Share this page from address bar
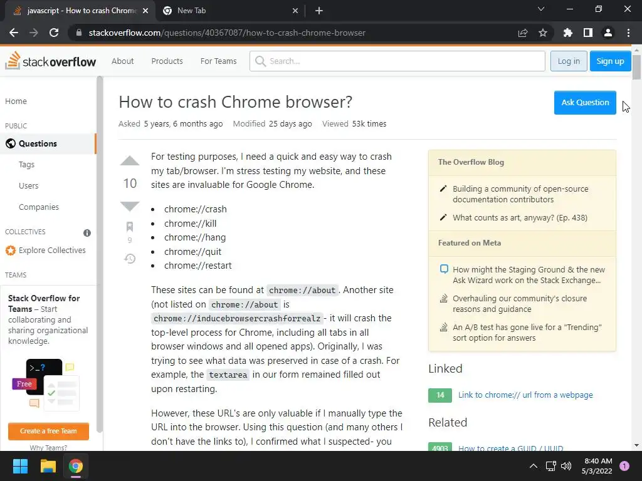642x481 pixels. (523, 33)
